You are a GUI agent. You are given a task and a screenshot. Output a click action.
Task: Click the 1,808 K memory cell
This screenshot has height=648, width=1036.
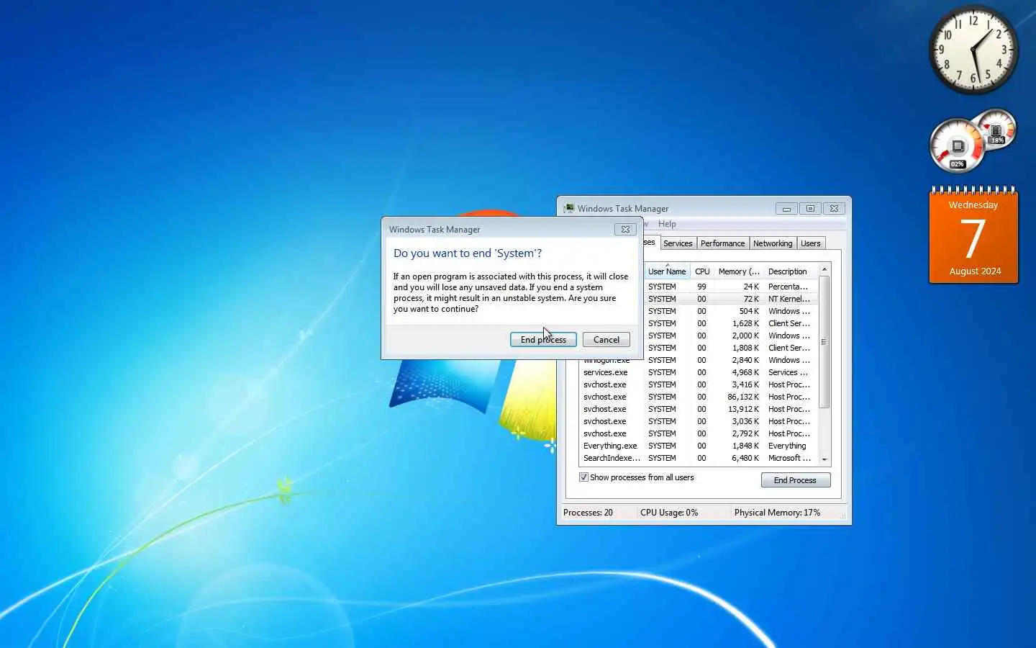[745, 348]
